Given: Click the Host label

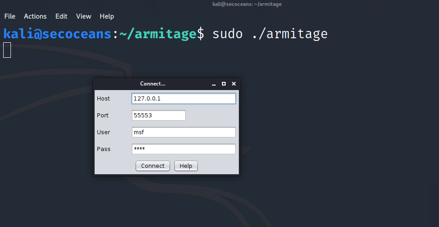Looking at the screenshot, I should click(x=103, y=99).
